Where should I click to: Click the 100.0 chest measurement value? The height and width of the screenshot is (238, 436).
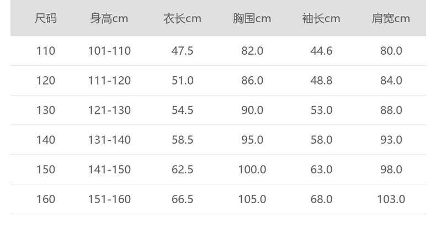click(252, 170)
